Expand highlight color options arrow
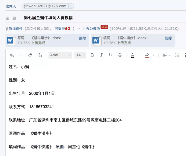 coord(153,55)
